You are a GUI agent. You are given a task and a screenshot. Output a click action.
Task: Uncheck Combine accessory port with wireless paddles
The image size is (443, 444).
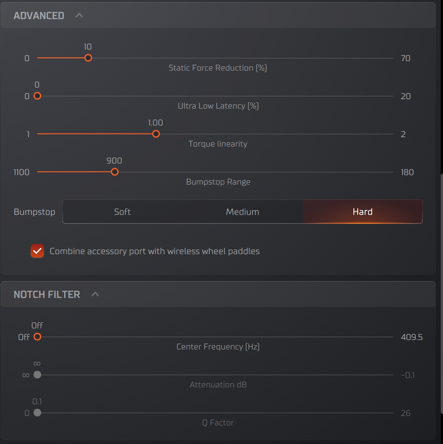point(37,251)
